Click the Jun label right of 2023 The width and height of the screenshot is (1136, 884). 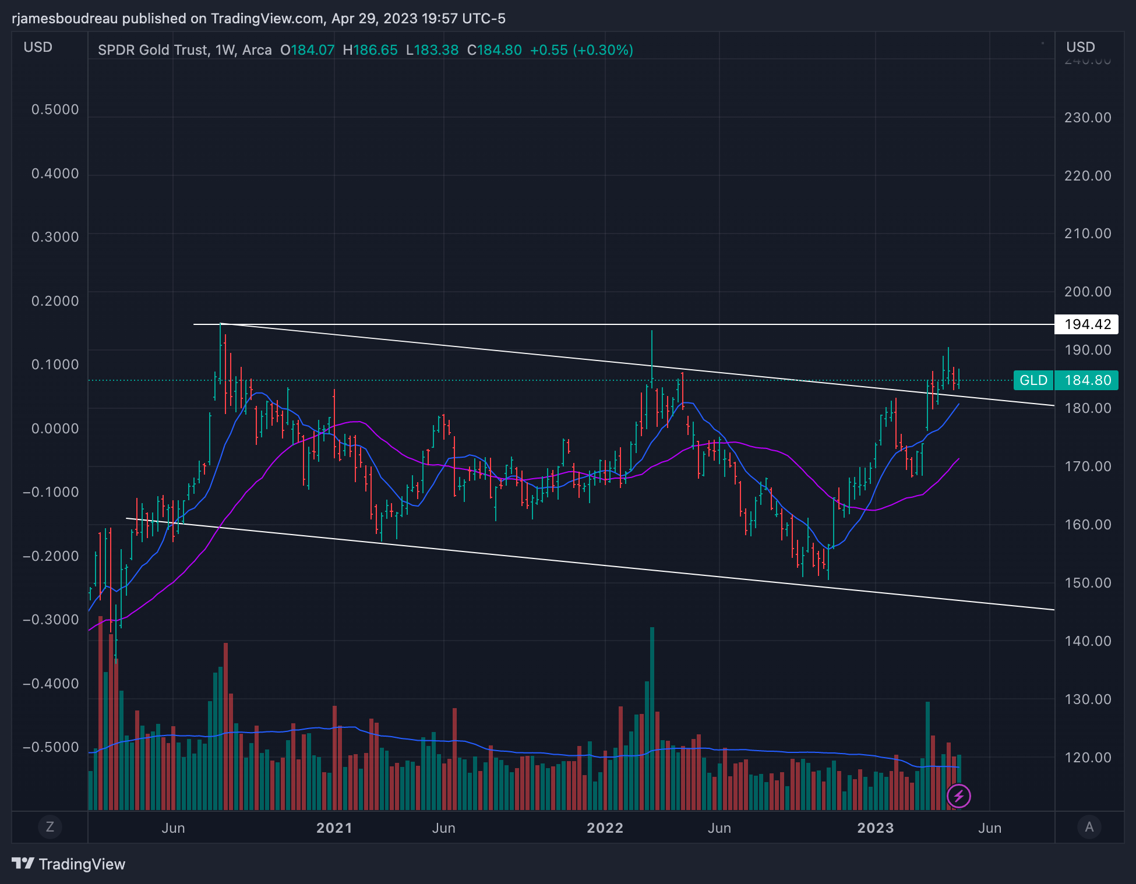coord(989,828)
